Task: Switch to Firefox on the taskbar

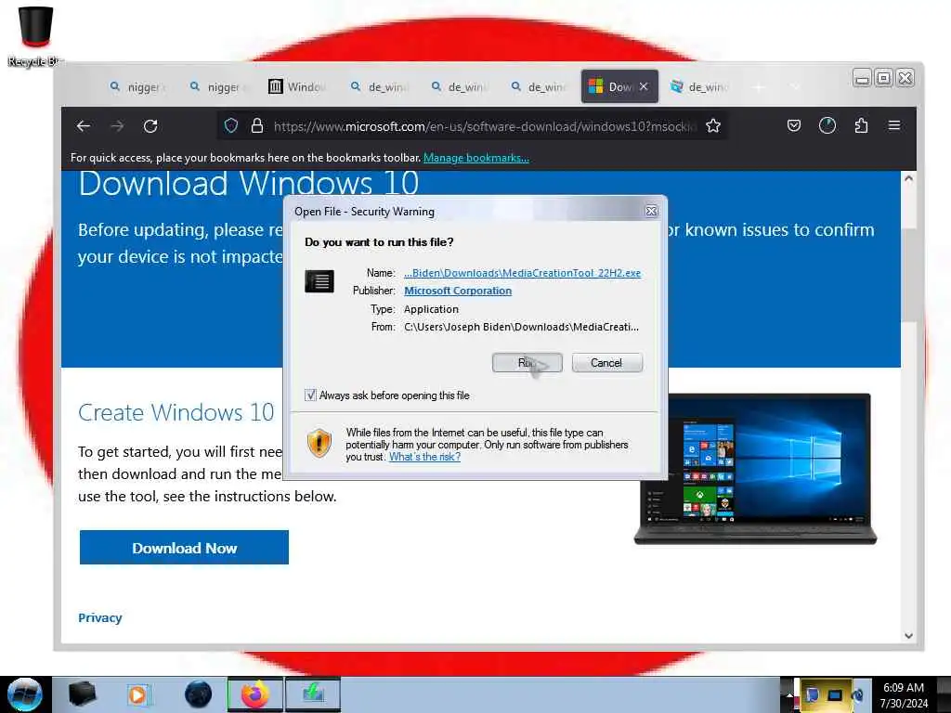Action: tap(255, 694)
